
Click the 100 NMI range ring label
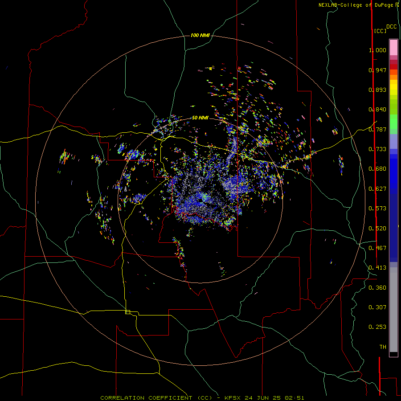click(200, 35)
